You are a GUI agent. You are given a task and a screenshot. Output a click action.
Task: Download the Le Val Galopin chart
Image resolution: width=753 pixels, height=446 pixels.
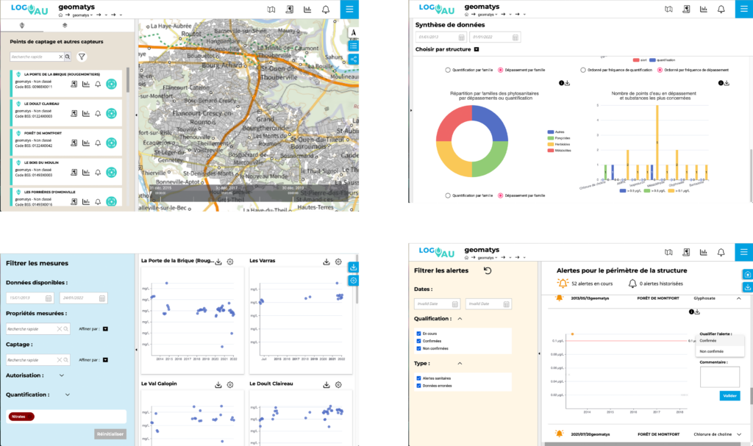tap(218, 385)
